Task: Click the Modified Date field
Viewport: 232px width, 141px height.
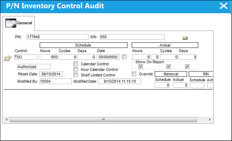Action: [120, 81]
